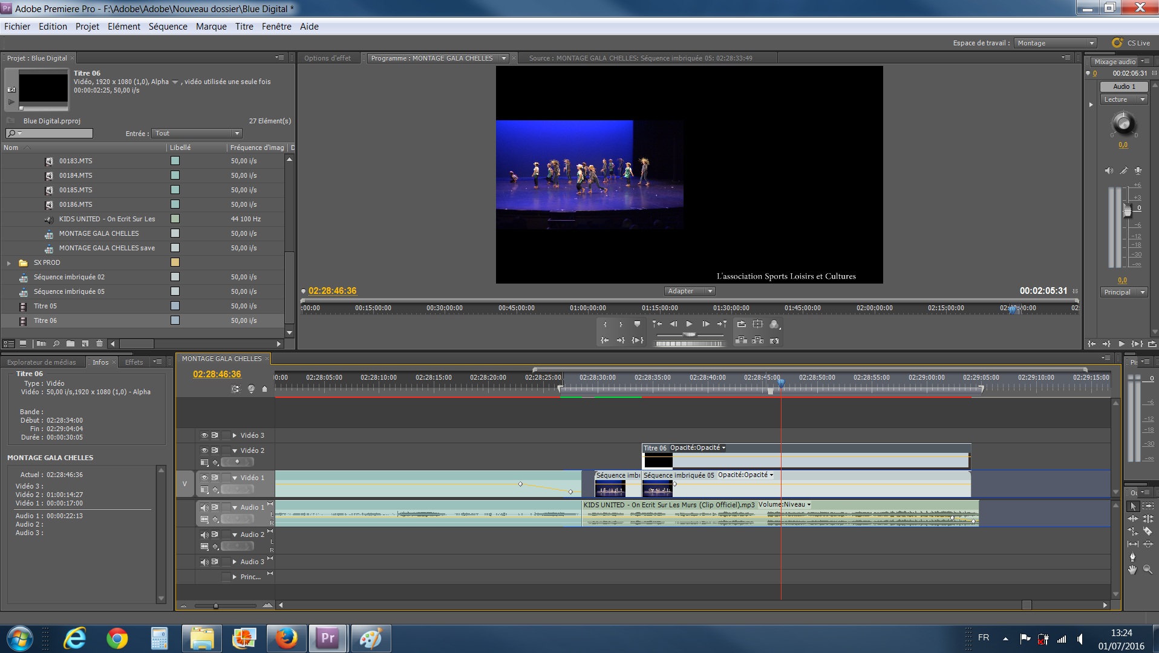Go to previous marker in Program monitor
1159x653 pixels.
coord(657,324)
